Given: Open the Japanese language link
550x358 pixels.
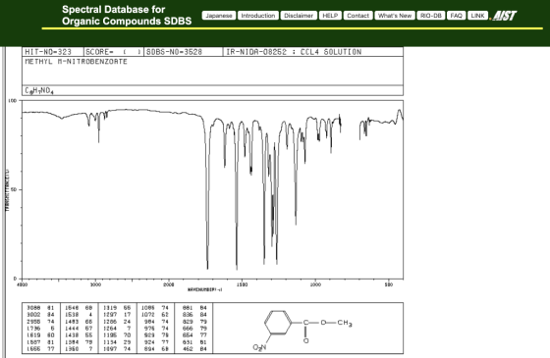Looking at the screenshot, I should pos(218,16).
